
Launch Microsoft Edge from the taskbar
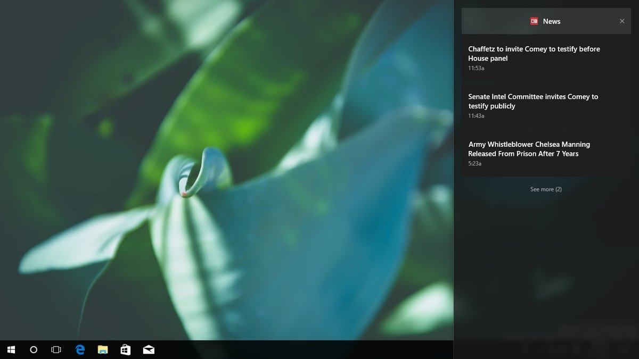[x=80, y=349]
